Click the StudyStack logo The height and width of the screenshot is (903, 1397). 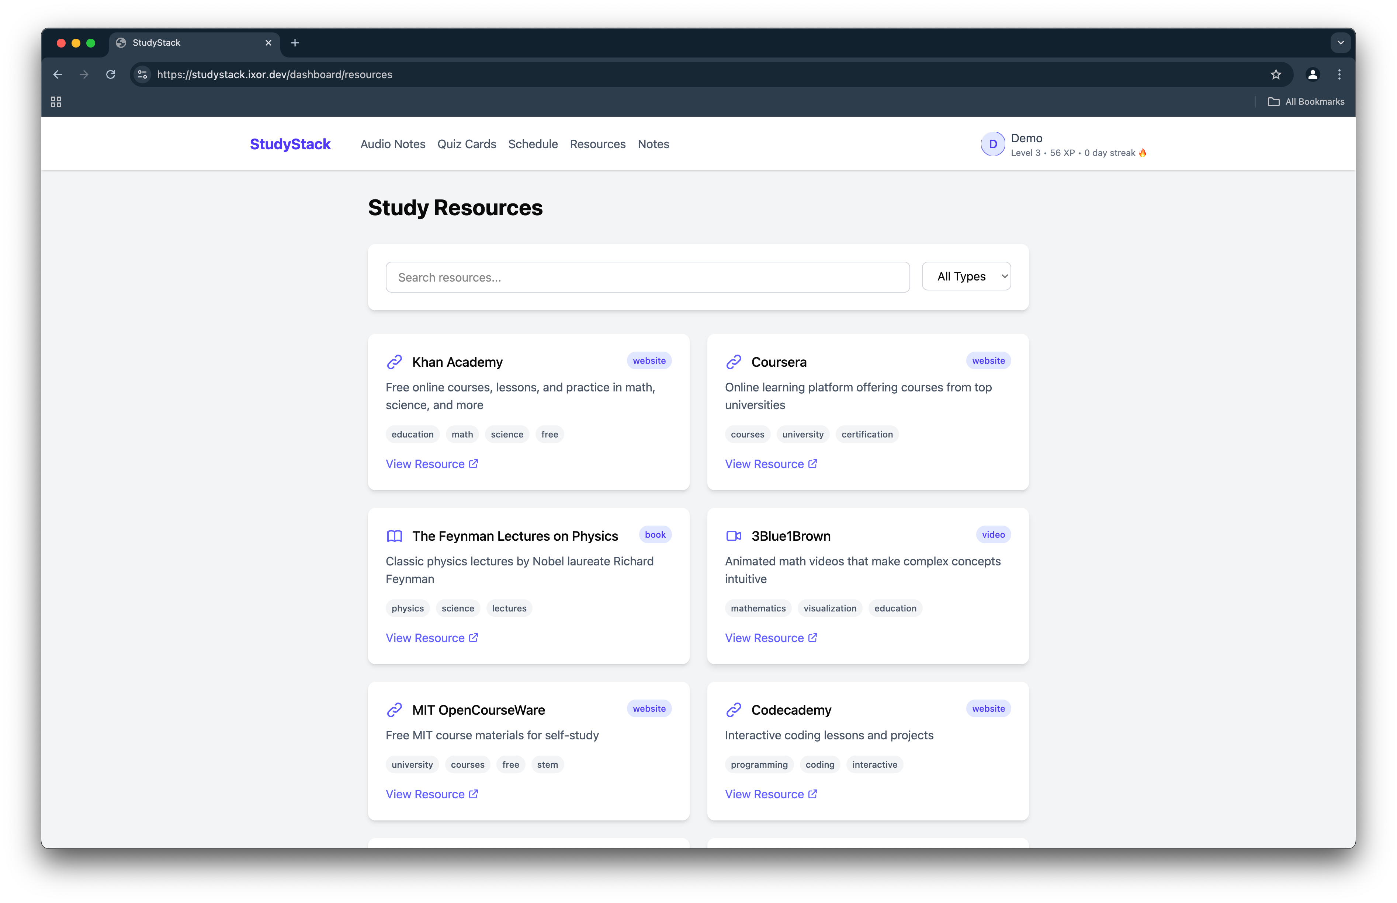[290, 144]
